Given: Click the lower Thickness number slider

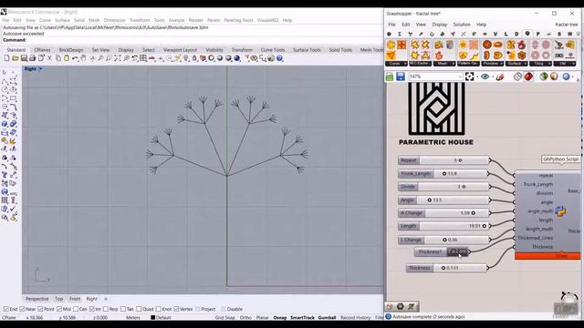Looking at the screenshot, I should pyautogui.click(x=446, y=268).
